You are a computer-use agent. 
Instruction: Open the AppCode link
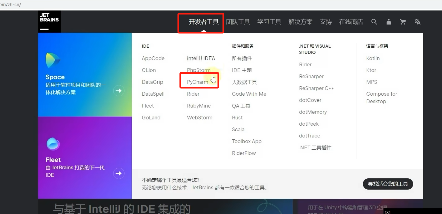pyautogui.click(x=153, y=58)
